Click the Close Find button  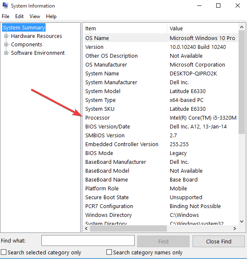pyautogui.click(x=219, y=241)
